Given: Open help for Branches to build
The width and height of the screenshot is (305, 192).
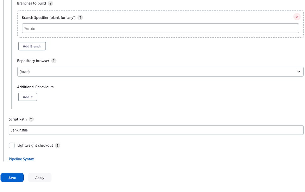Looking at the screenshot, I should coord(50,3).
